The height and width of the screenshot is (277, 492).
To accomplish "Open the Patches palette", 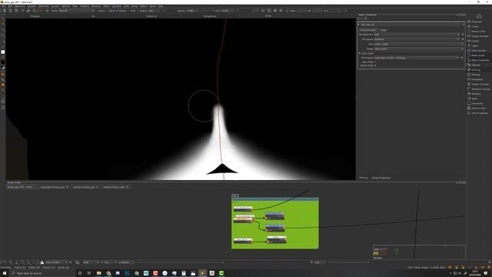I will [475, 75].
